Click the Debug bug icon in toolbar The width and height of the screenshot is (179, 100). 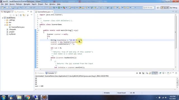54,7
